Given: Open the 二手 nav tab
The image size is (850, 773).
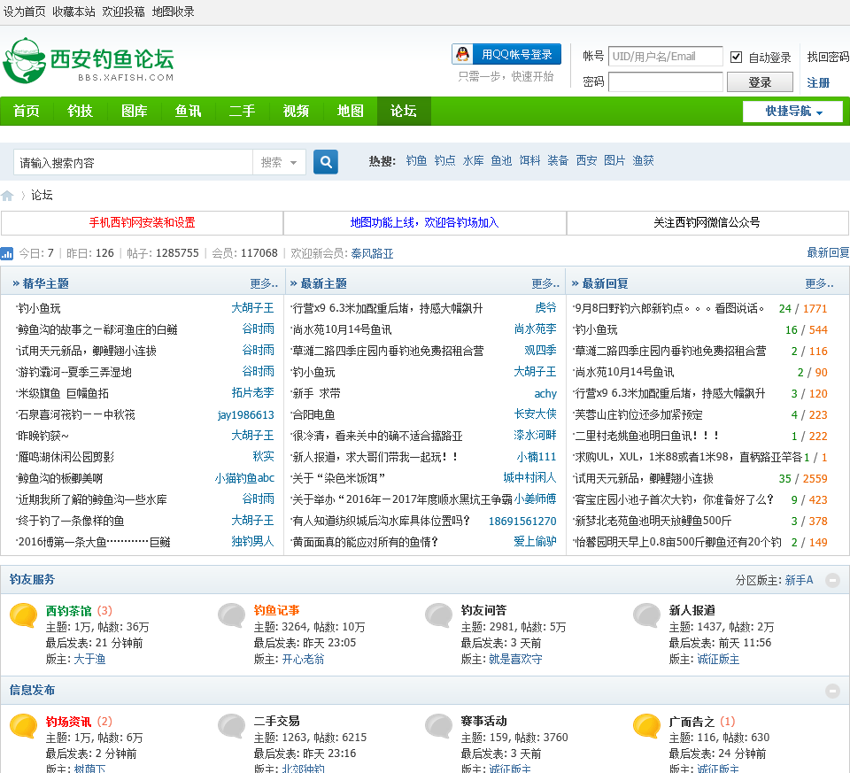Looking at the screenshot, I should click(242, 112).
